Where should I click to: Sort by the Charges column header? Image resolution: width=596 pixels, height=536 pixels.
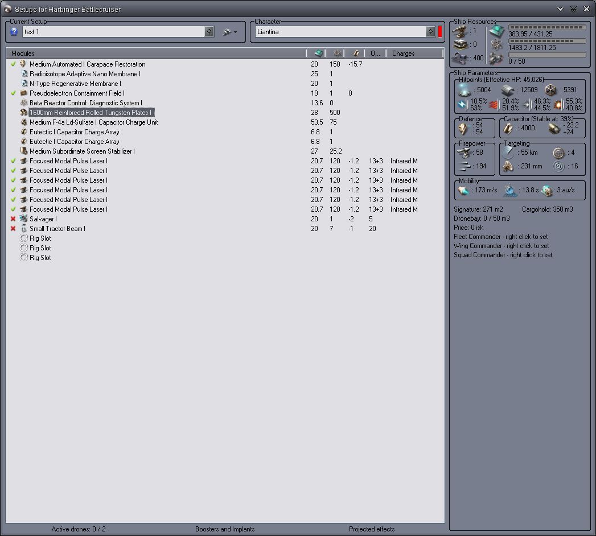point(414,53)
